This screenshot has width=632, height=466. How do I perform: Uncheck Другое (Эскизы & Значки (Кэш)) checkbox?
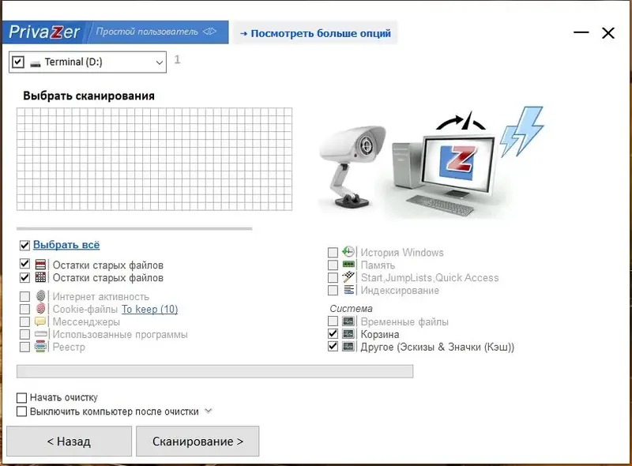[x=333, y=346]
